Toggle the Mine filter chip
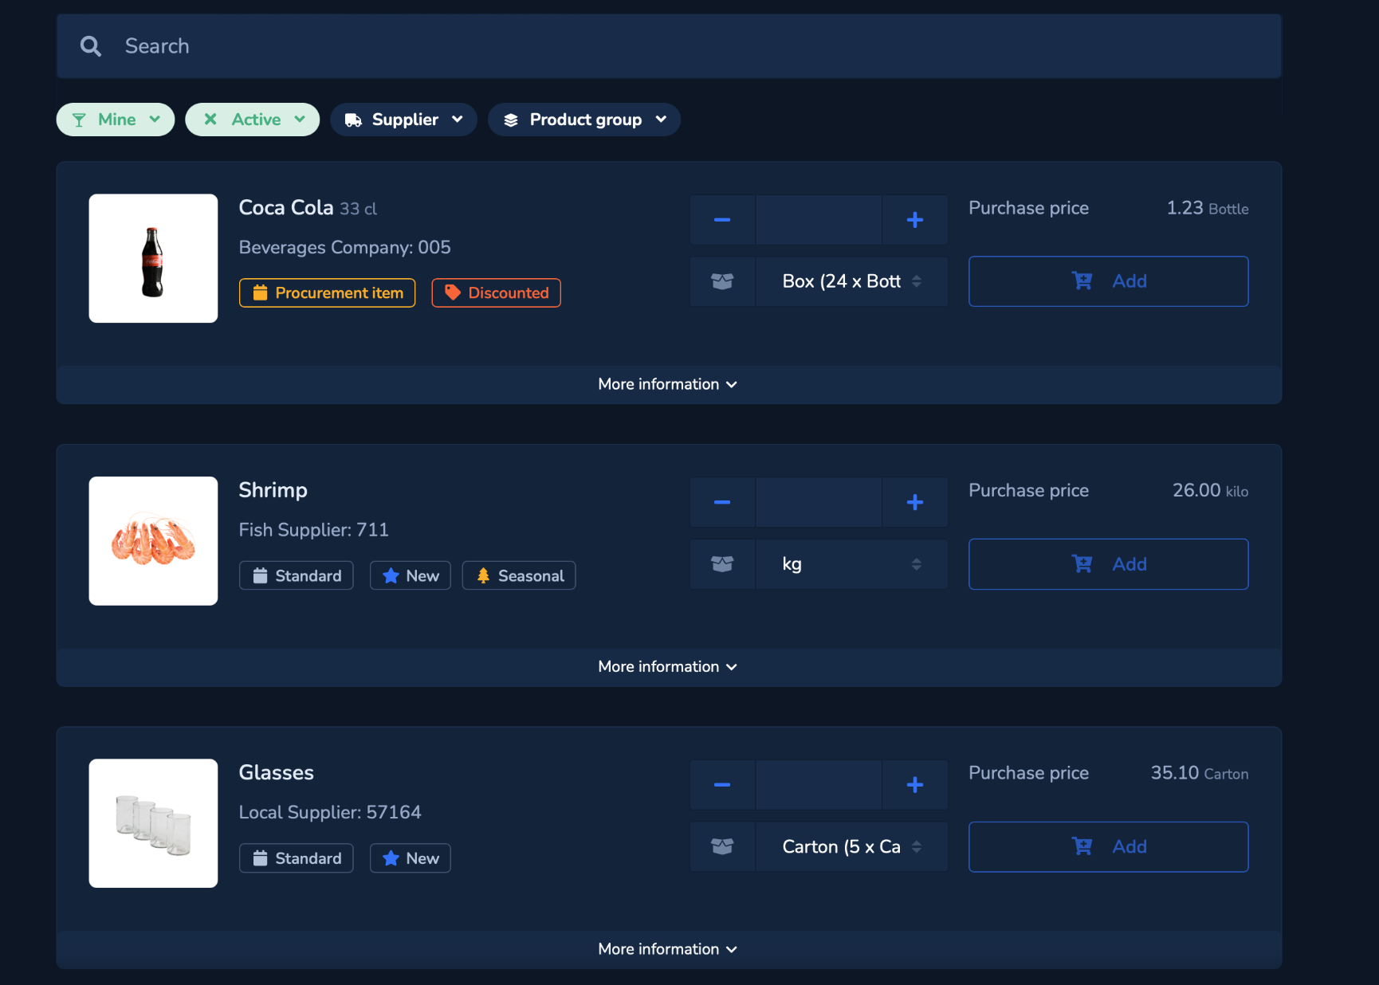This screenshot has width=1379, height=985. tap(116, 120)
